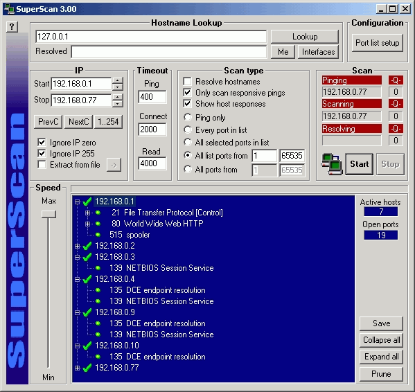Collapse the 192.168.0.1 host node

(x=77, y=202)
